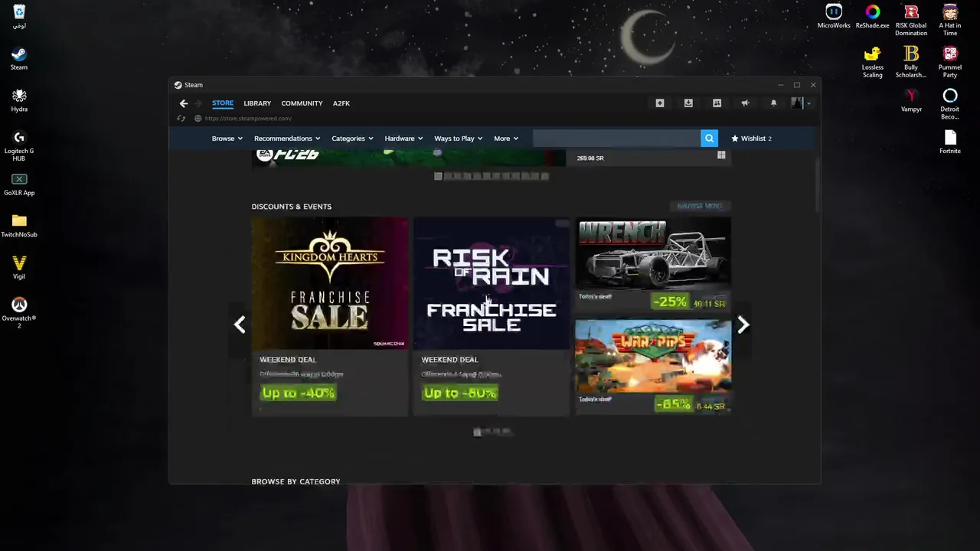Open the TwitchNoSub folder on desktop
The image size is (980, 551).
[19, 227]
